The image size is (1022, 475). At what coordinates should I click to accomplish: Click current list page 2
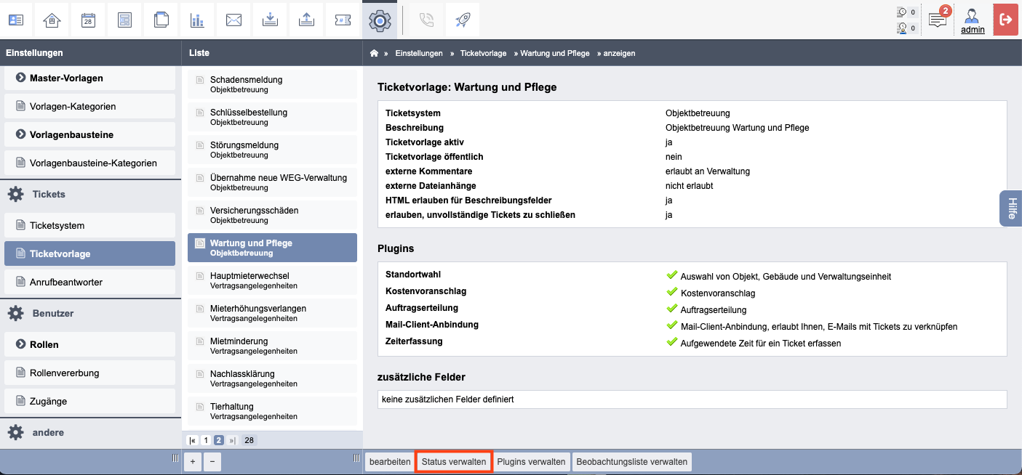tap(219, 440)
